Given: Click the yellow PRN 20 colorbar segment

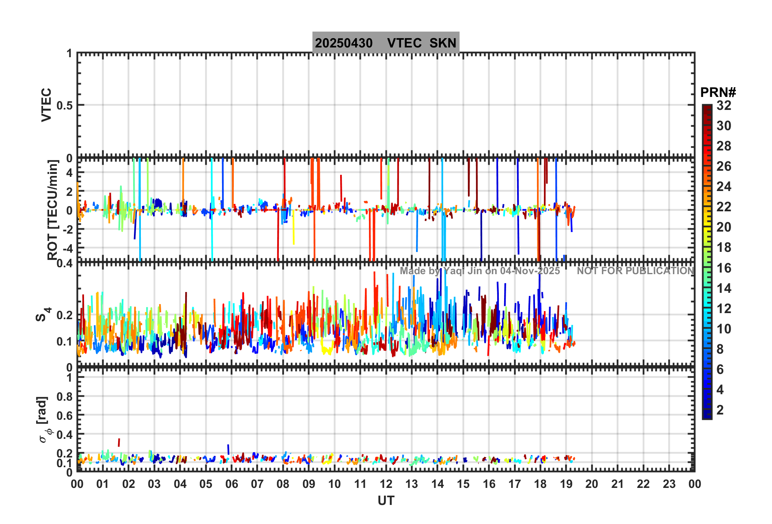Looking at the screenshot, I should click(707, 227).
